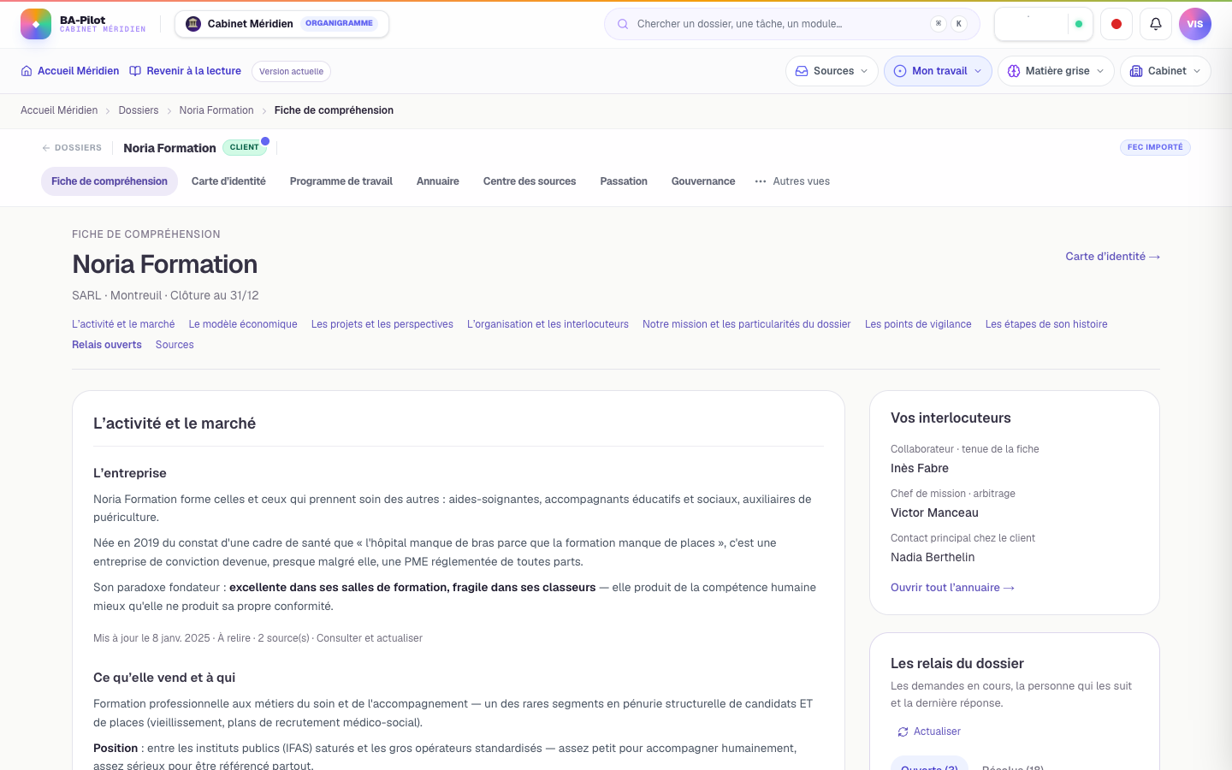Screen dimensions: 1232x770
Task: Jump to Relais ouverts anchor
Action: (107, 345)
